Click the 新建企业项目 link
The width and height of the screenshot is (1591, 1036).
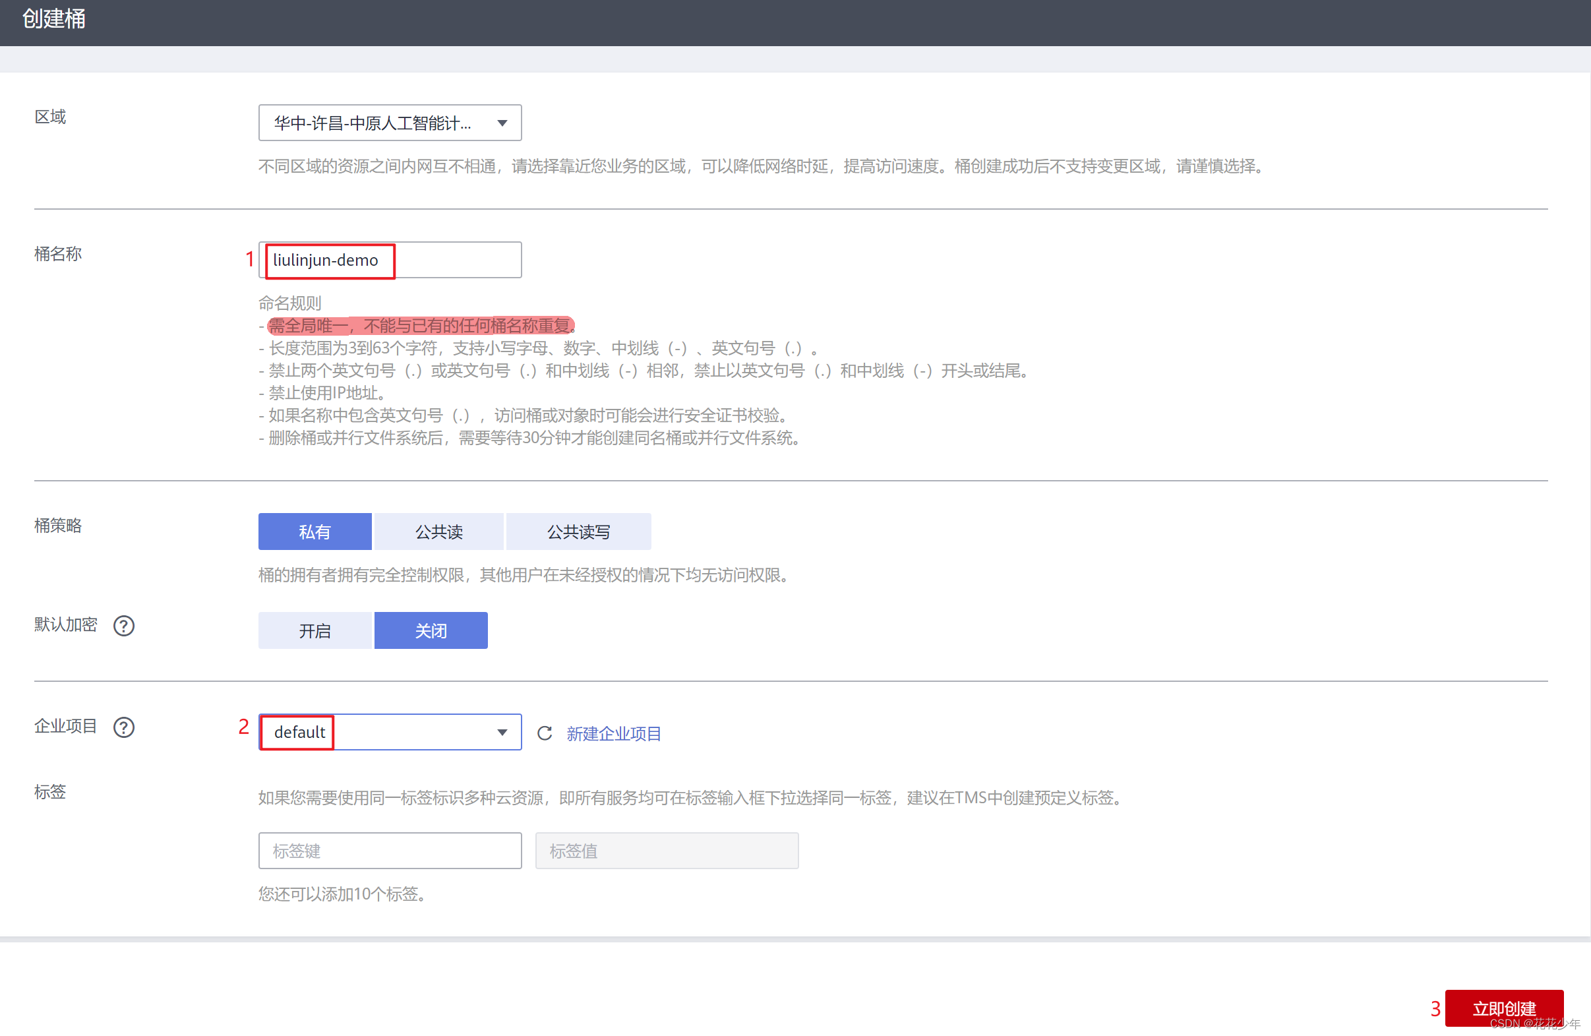(614, 734)
